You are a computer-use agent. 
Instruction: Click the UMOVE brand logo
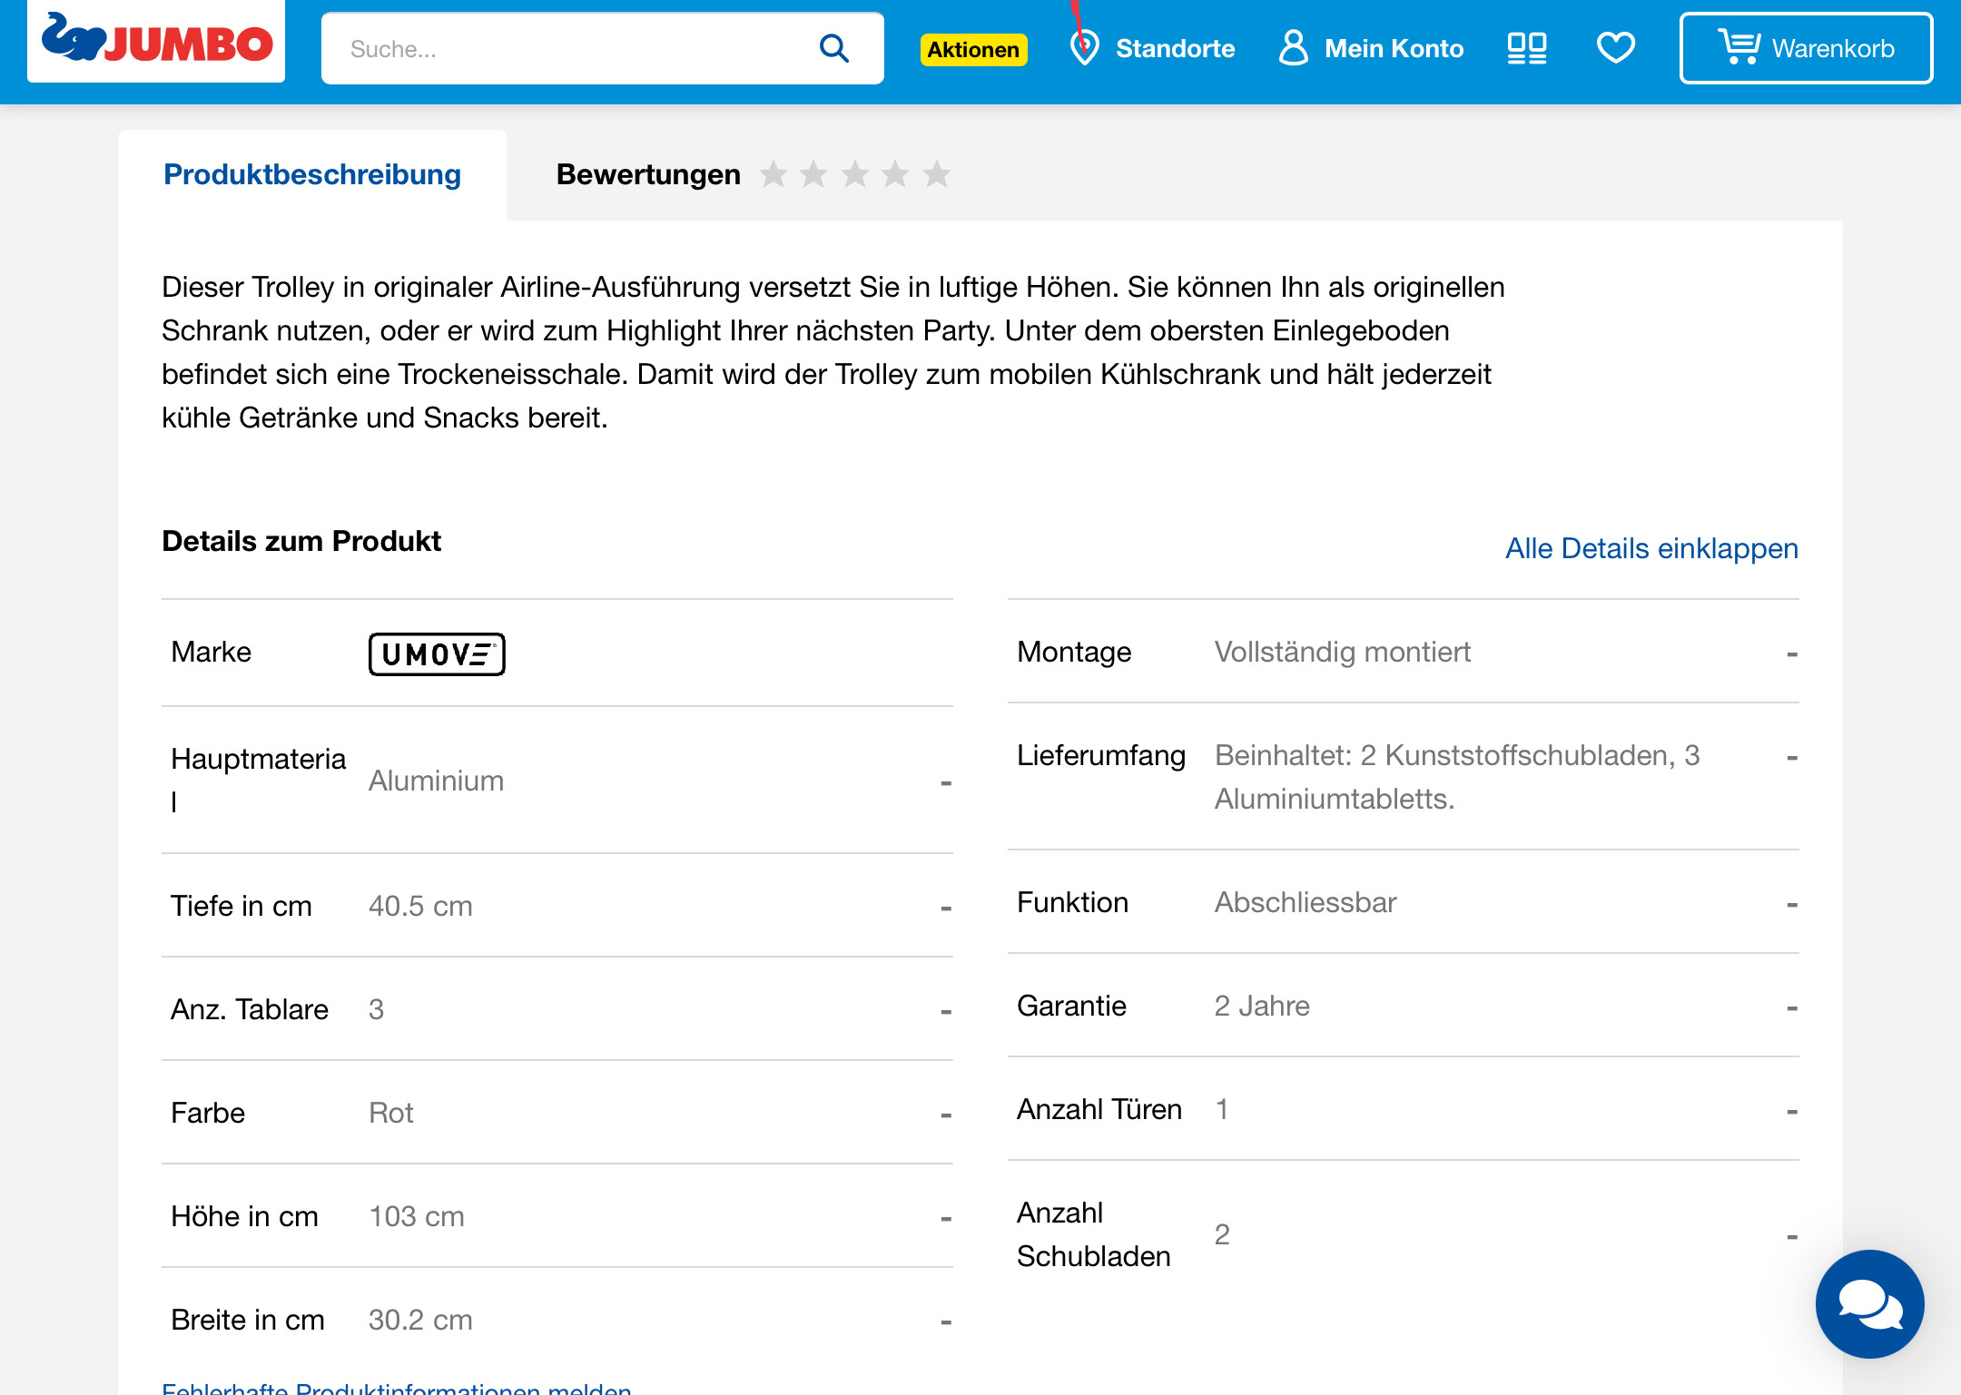click(x=437, y=653)
